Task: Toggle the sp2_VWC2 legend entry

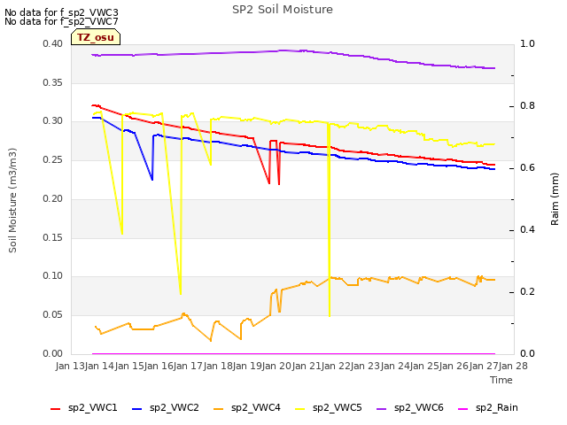Action: pyautogui.click(x=166, y=408)
